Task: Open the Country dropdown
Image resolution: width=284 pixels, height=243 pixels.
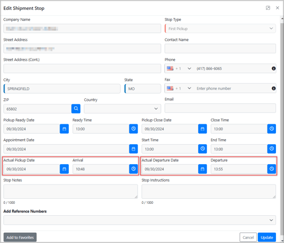Action: tap(123, 108)
